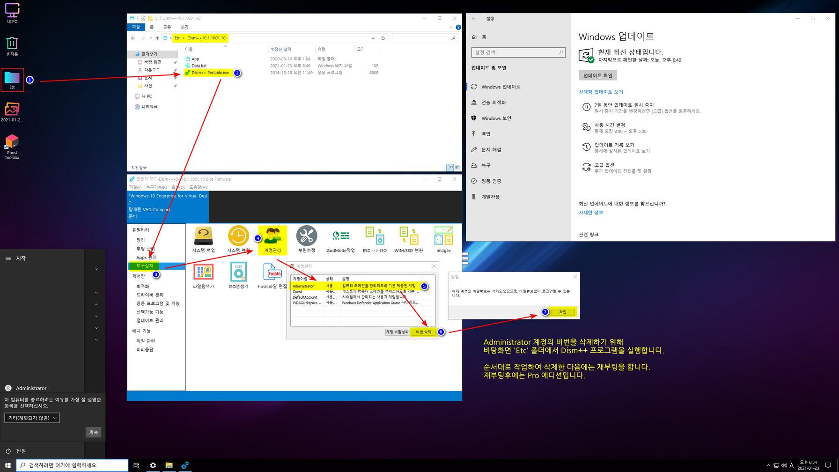Open the 파일탐색기 tool icon
This screenshot has width=839, height=472.
[203, 276]
